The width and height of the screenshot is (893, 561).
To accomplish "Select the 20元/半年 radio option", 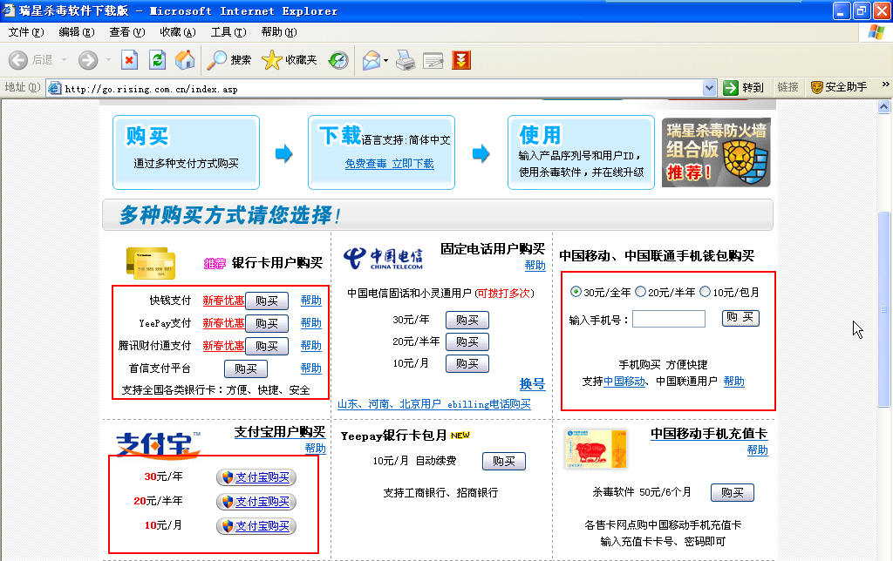I will tap(640, 291).
